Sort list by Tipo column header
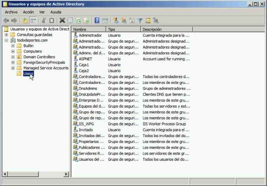This screenshot has width=267, height=186. click(123, 29)
